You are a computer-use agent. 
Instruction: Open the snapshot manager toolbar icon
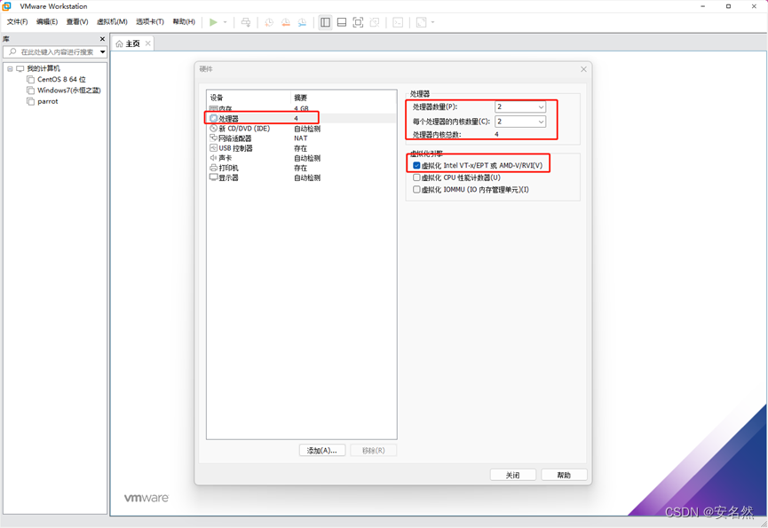coord(302,22)
